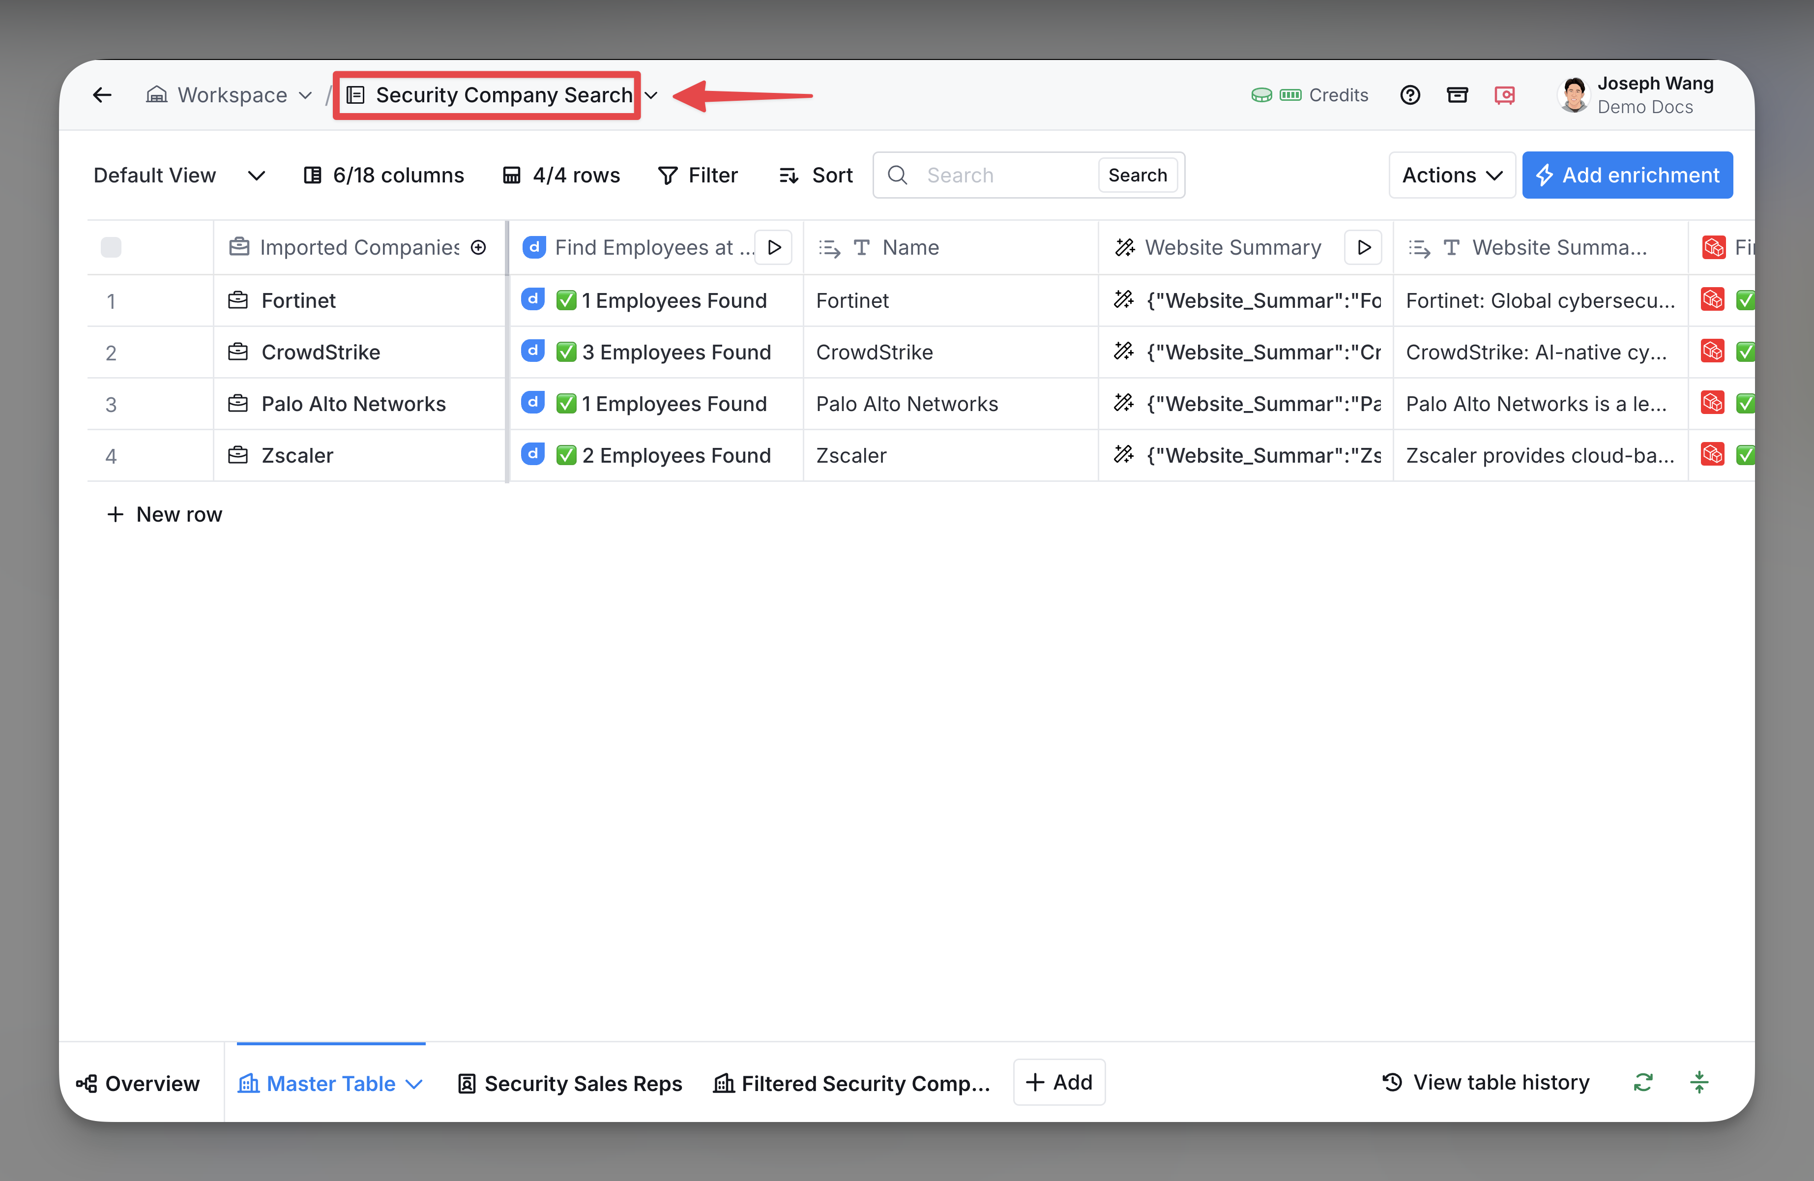Image resolution: width=1814 pixels, height=1181 pixels.
Task: Click the green collapse rows icon
Action: [x=1699, y=1083]
